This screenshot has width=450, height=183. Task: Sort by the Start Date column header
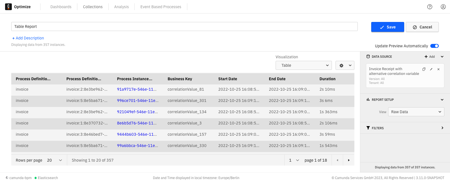(x=228, y=79)
